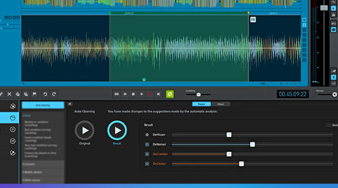Disable the DeNoiser effect
Image resolution: width=338 pixels, height=188 pixels.
click(147, 144)
